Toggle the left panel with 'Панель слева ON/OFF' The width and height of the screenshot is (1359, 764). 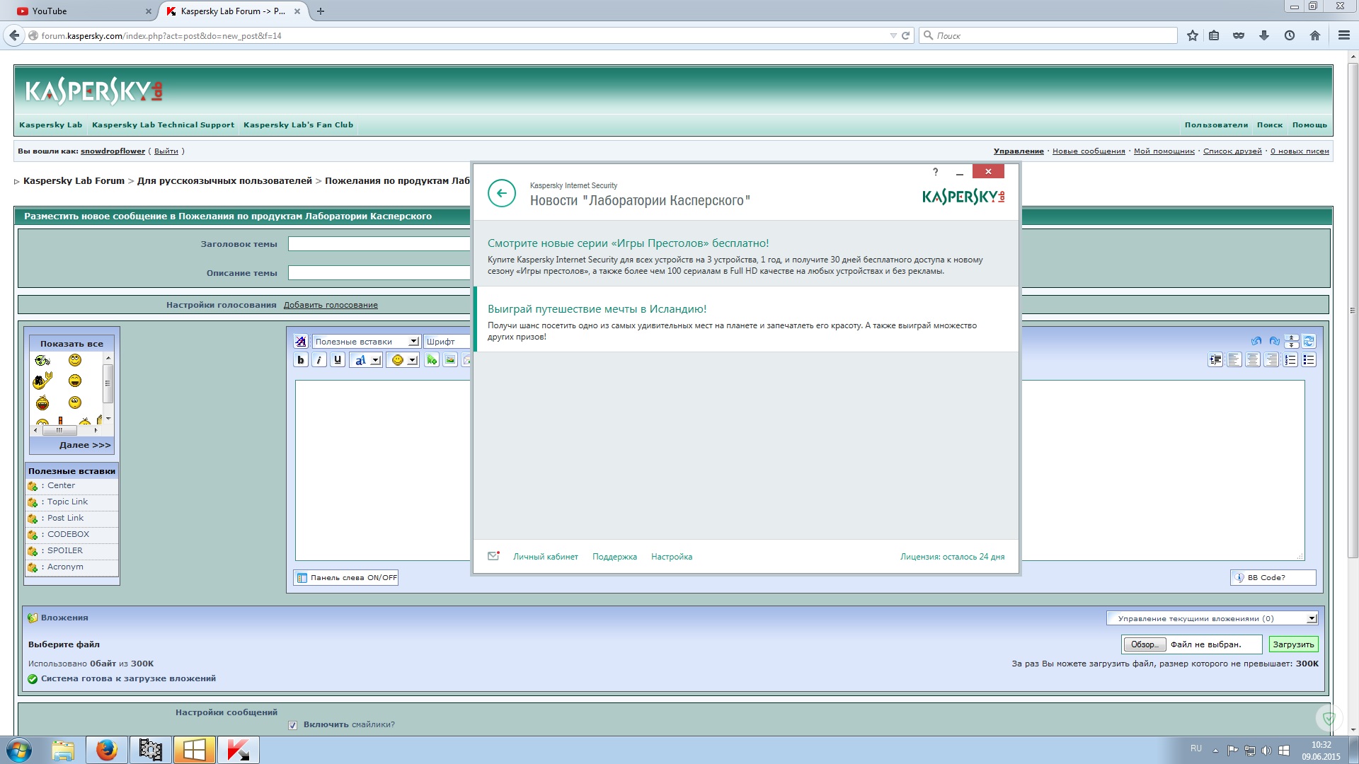[x=346, y=578]
